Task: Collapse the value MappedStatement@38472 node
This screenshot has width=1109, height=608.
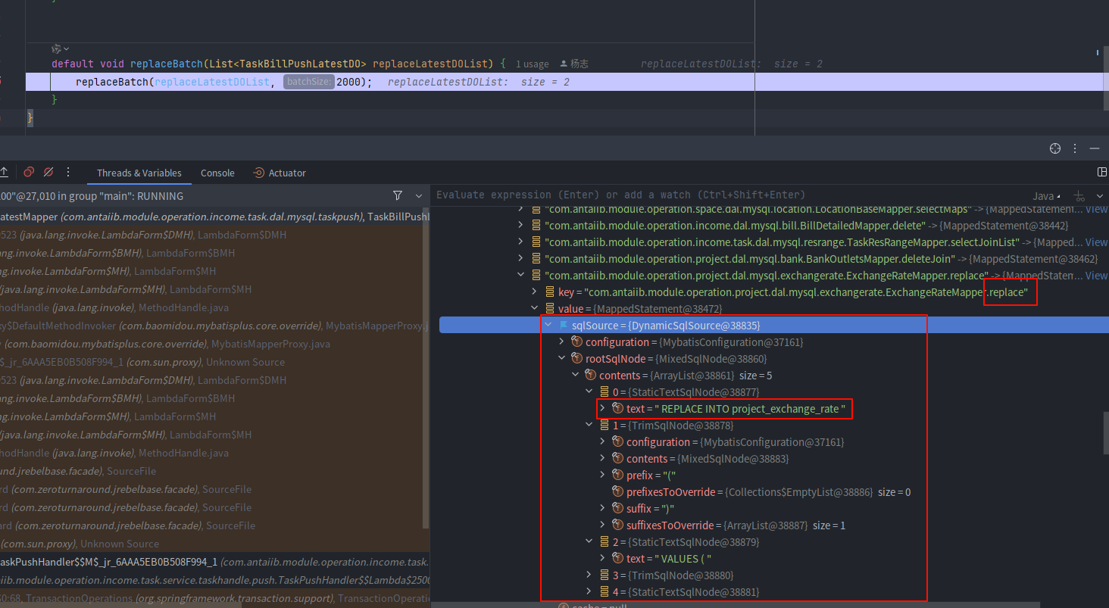Action: point(534,309)
